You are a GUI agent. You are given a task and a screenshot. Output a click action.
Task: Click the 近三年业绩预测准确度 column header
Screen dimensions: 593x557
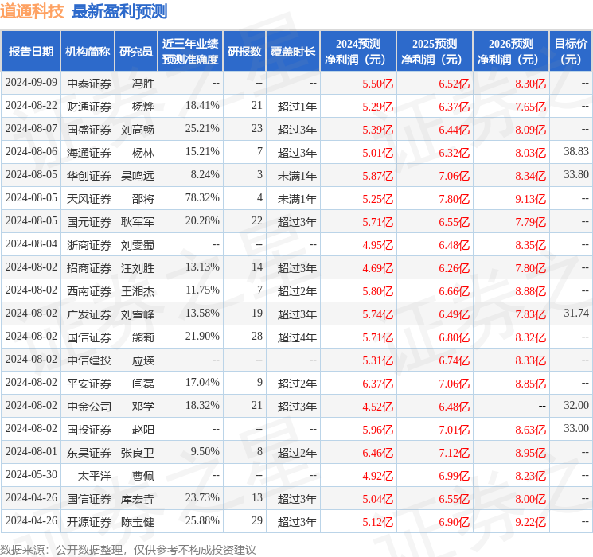[190, 52]
